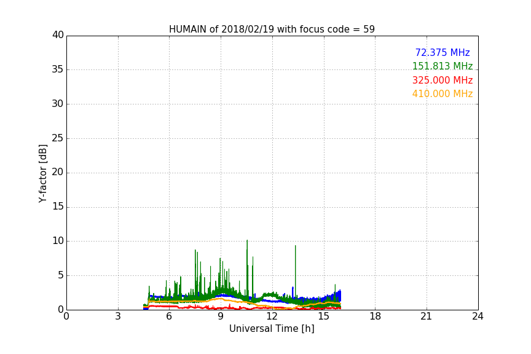Click the y-axis tick value 25
This screenshot has width=531, height=354.
pyautogui.click(x=58, y=138)
